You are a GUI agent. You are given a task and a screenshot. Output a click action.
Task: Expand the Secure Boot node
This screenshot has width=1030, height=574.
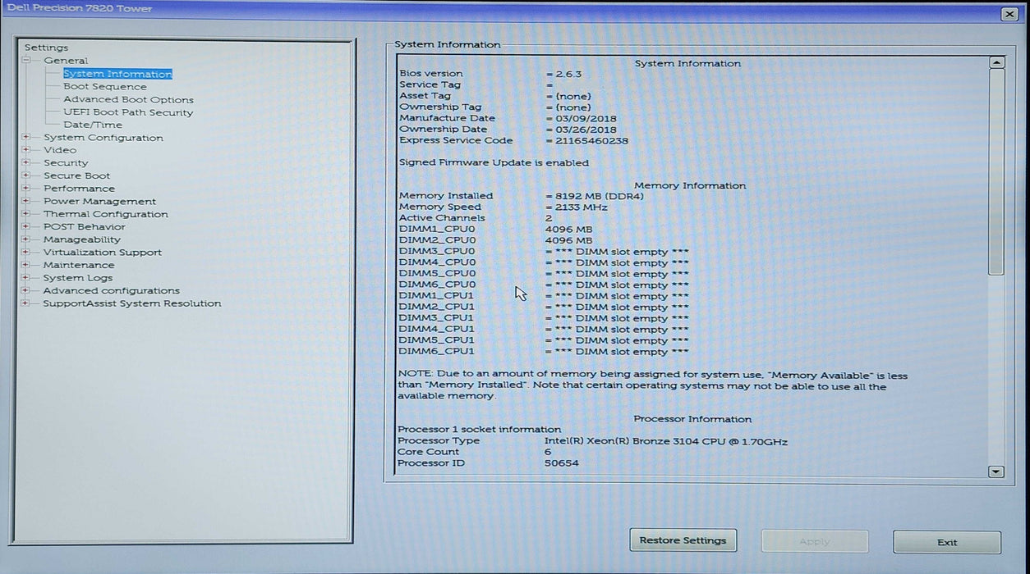[x=26, y=175]
